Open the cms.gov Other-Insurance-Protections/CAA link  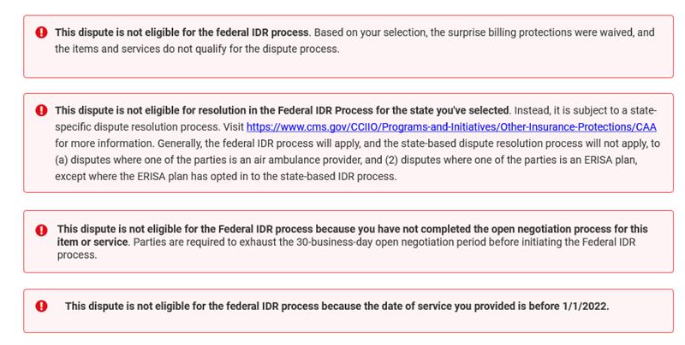[451, 126]
